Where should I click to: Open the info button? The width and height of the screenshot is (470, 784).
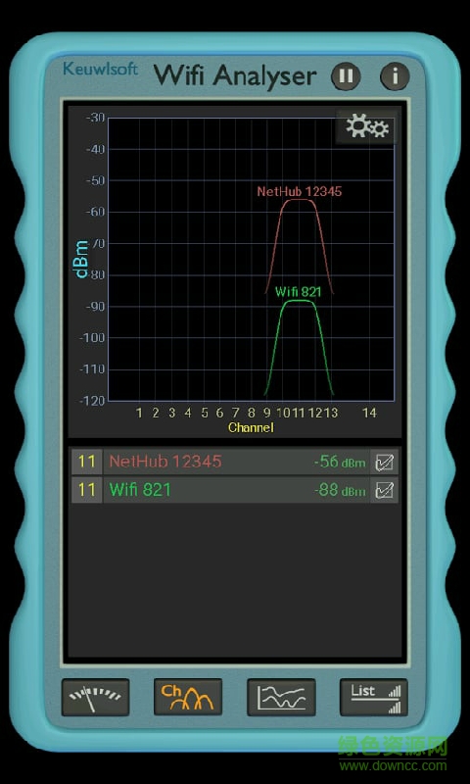coord(395,76)
